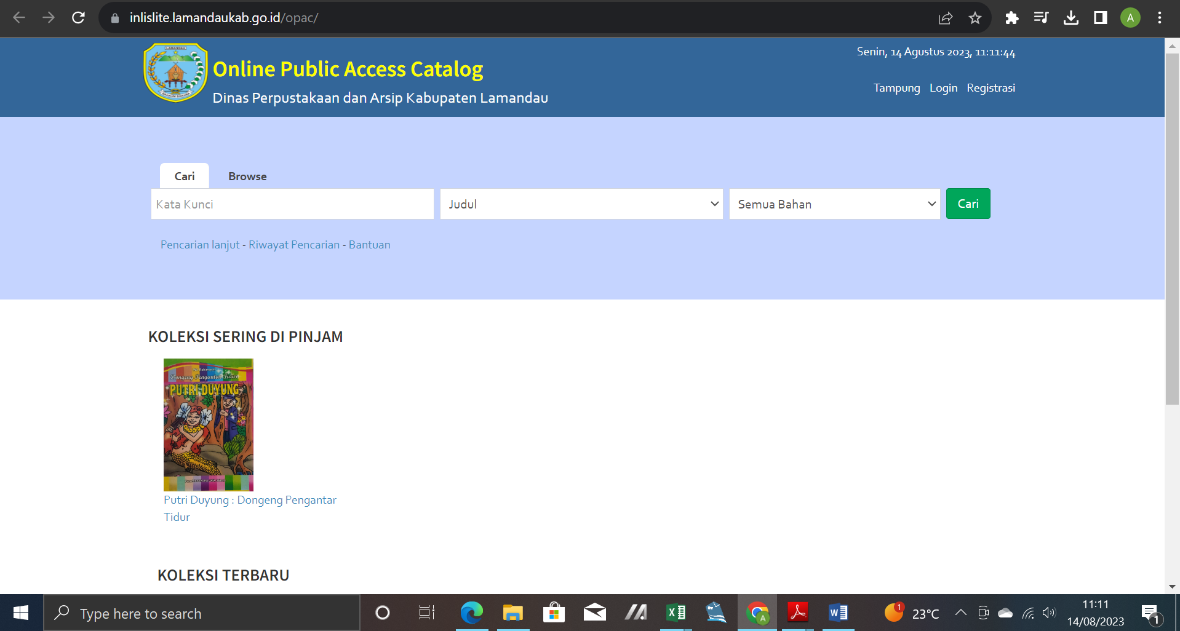Click the Cortana circle icon
Screen dimensions: 1180x631
pos(383,613)
